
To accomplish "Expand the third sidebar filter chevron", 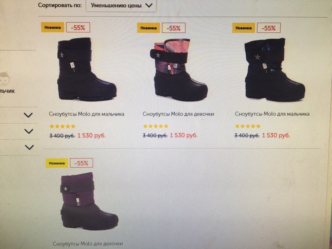I will point(29,147).
